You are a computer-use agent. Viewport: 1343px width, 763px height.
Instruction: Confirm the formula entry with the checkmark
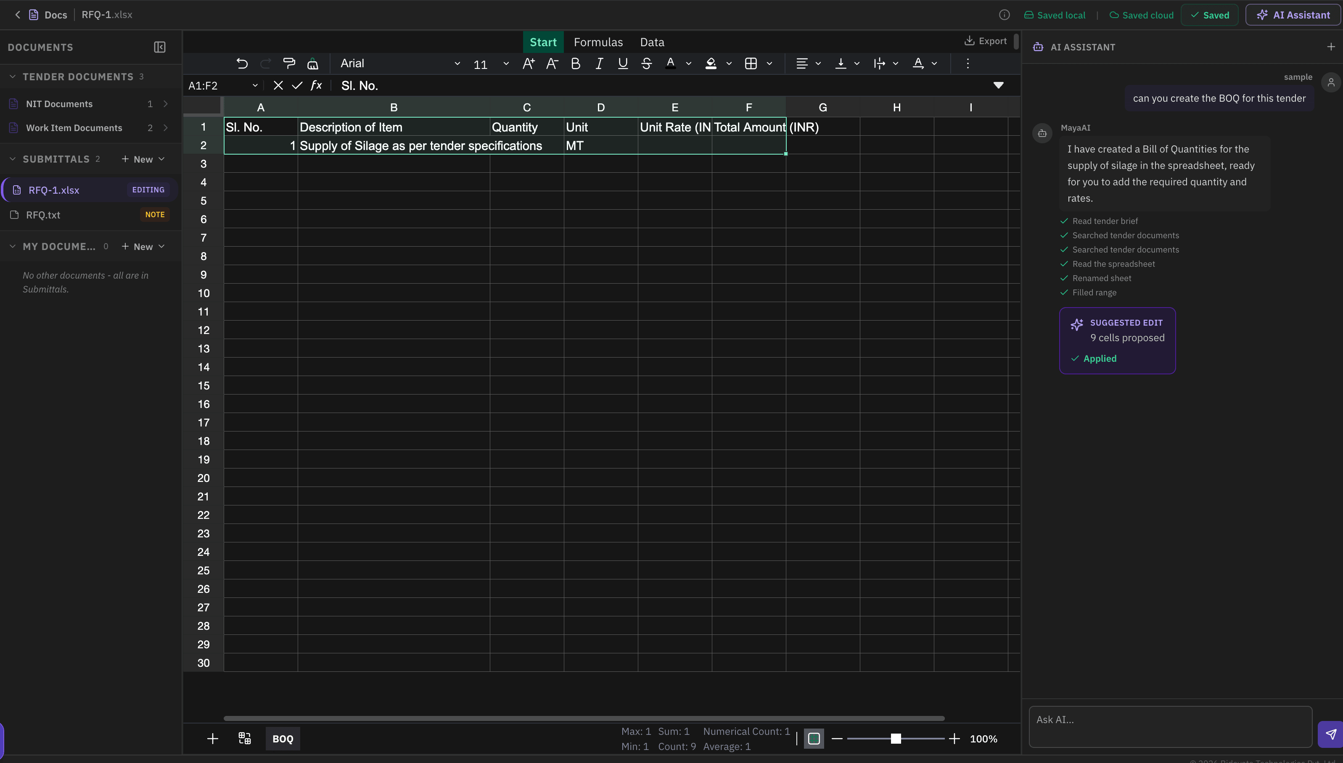297,85
